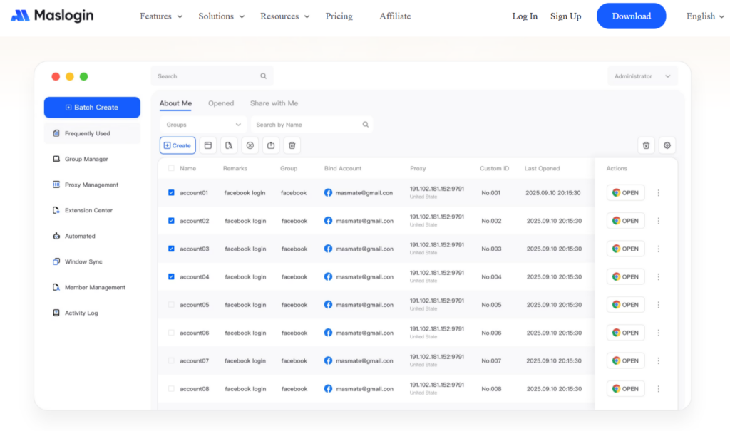730x431 pixels.
Task: Click the Download button in the header
Action: (x=631, y=16)
